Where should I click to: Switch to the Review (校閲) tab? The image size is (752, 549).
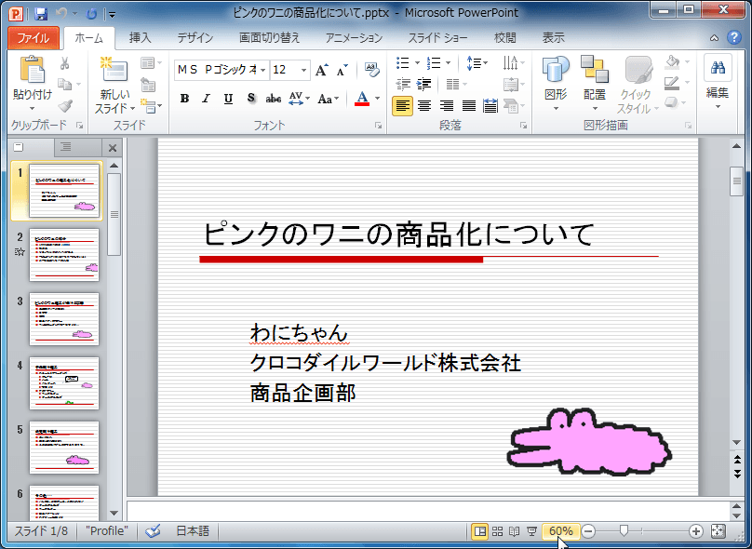[x=505, y=38]
